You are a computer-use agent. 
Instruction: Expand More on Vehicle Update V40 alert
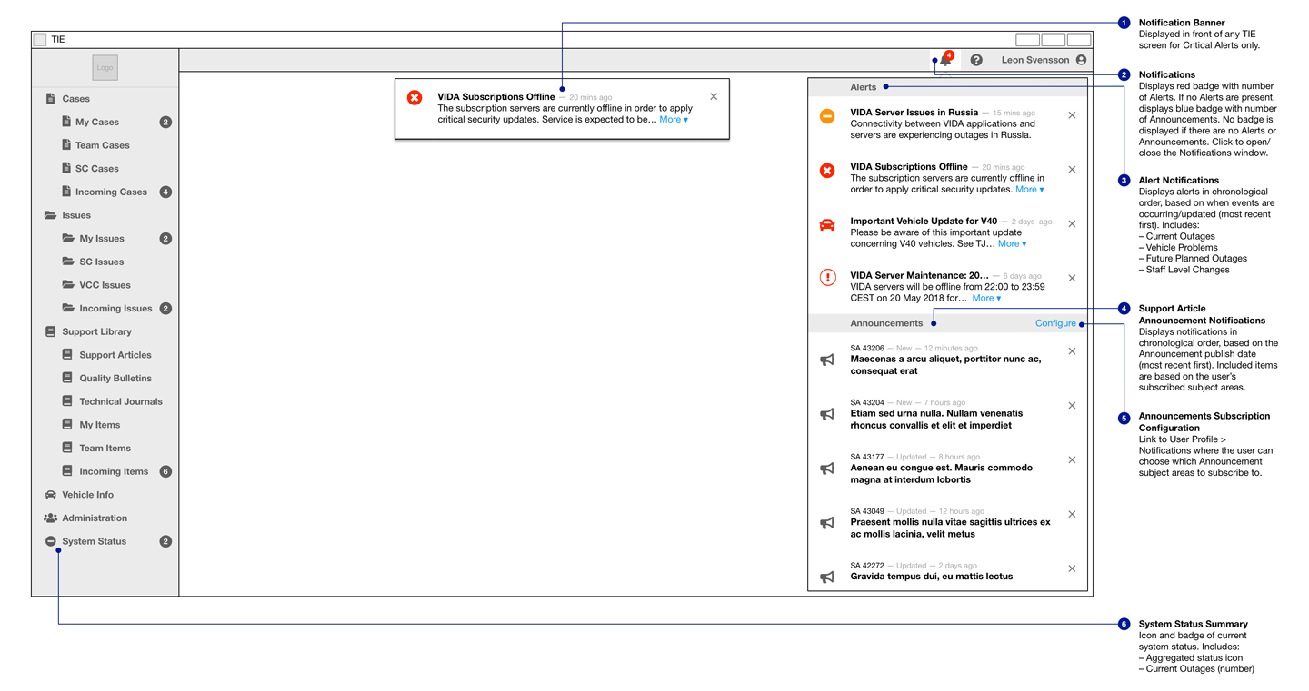1012,244
